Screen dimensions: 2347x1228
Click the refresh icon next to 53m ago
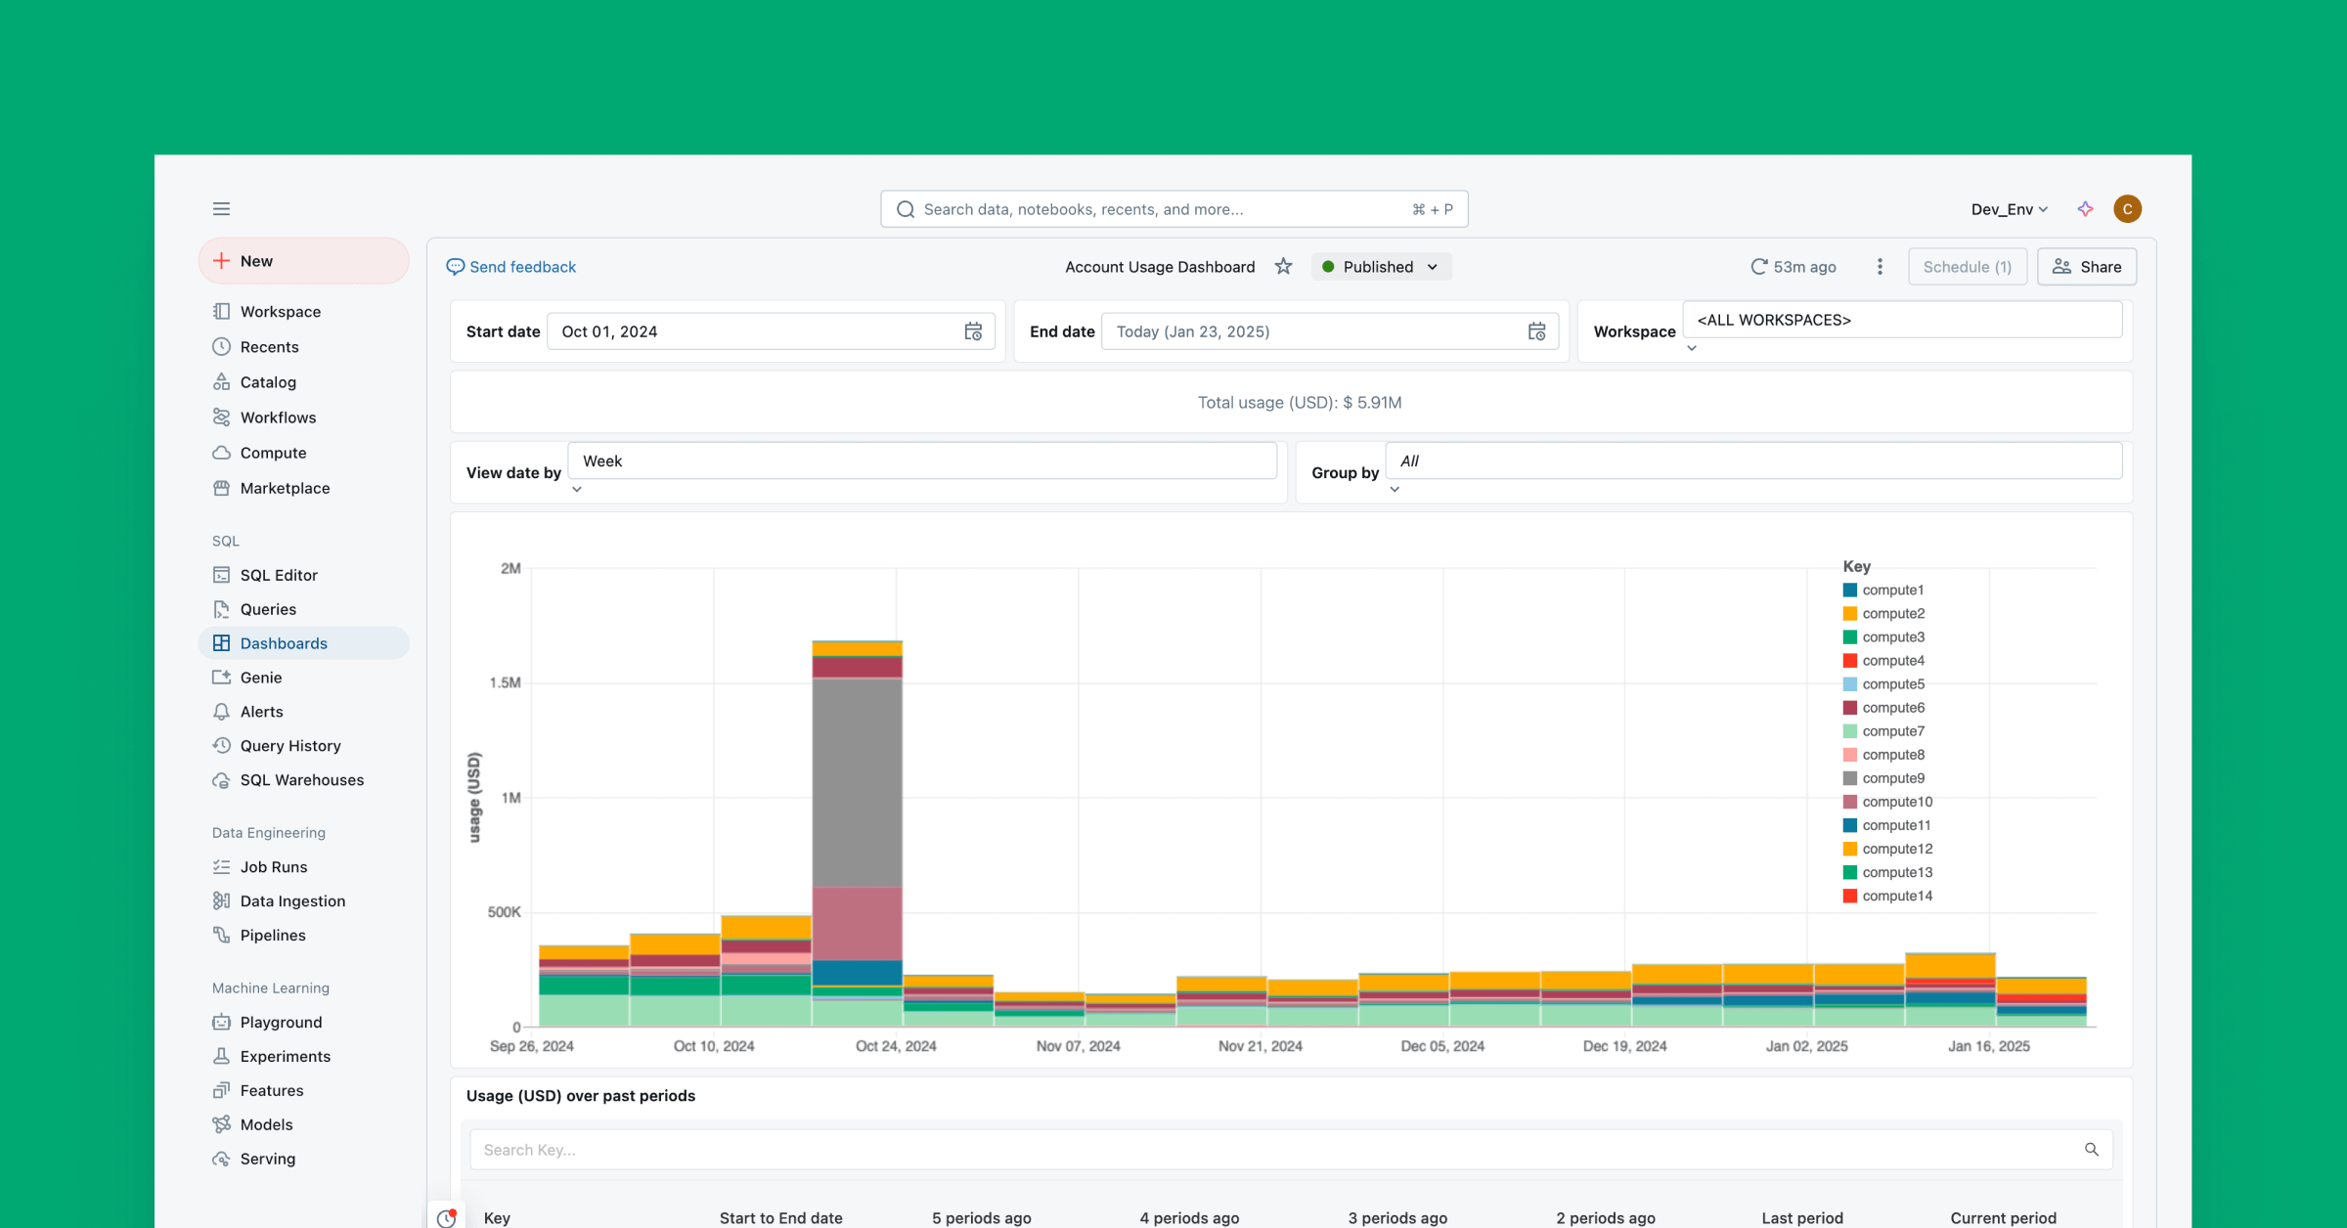coord(1758,267)
